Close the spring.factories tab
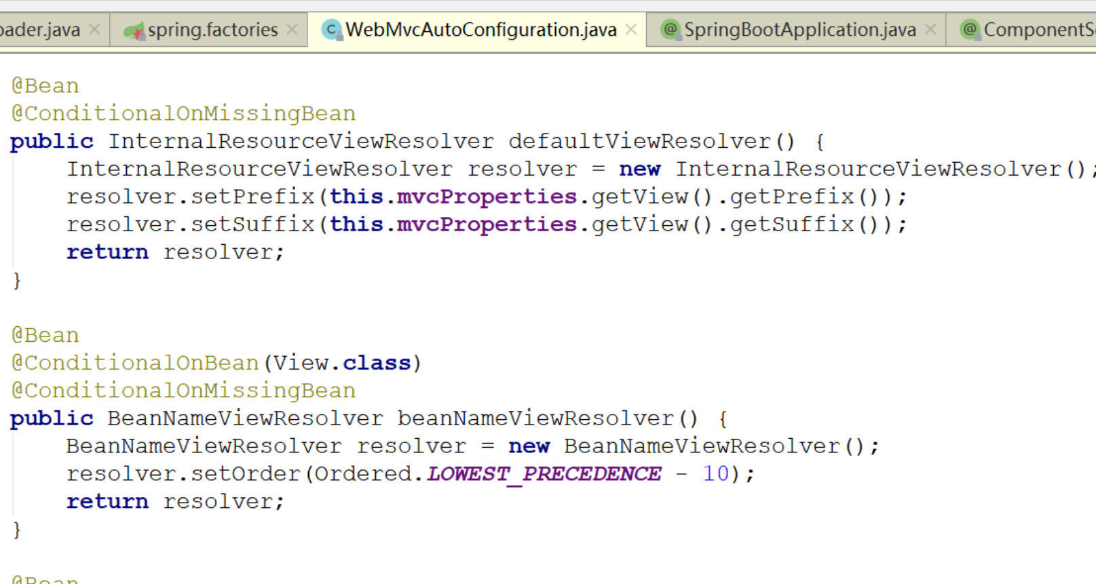The width and height of the screenshot is (1096, 584). pos(292,30)
